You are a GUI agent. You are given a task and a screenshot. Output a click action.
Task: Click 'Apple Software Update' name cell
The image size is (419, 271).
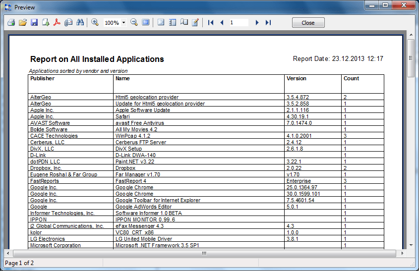click(x=199, y=110)
